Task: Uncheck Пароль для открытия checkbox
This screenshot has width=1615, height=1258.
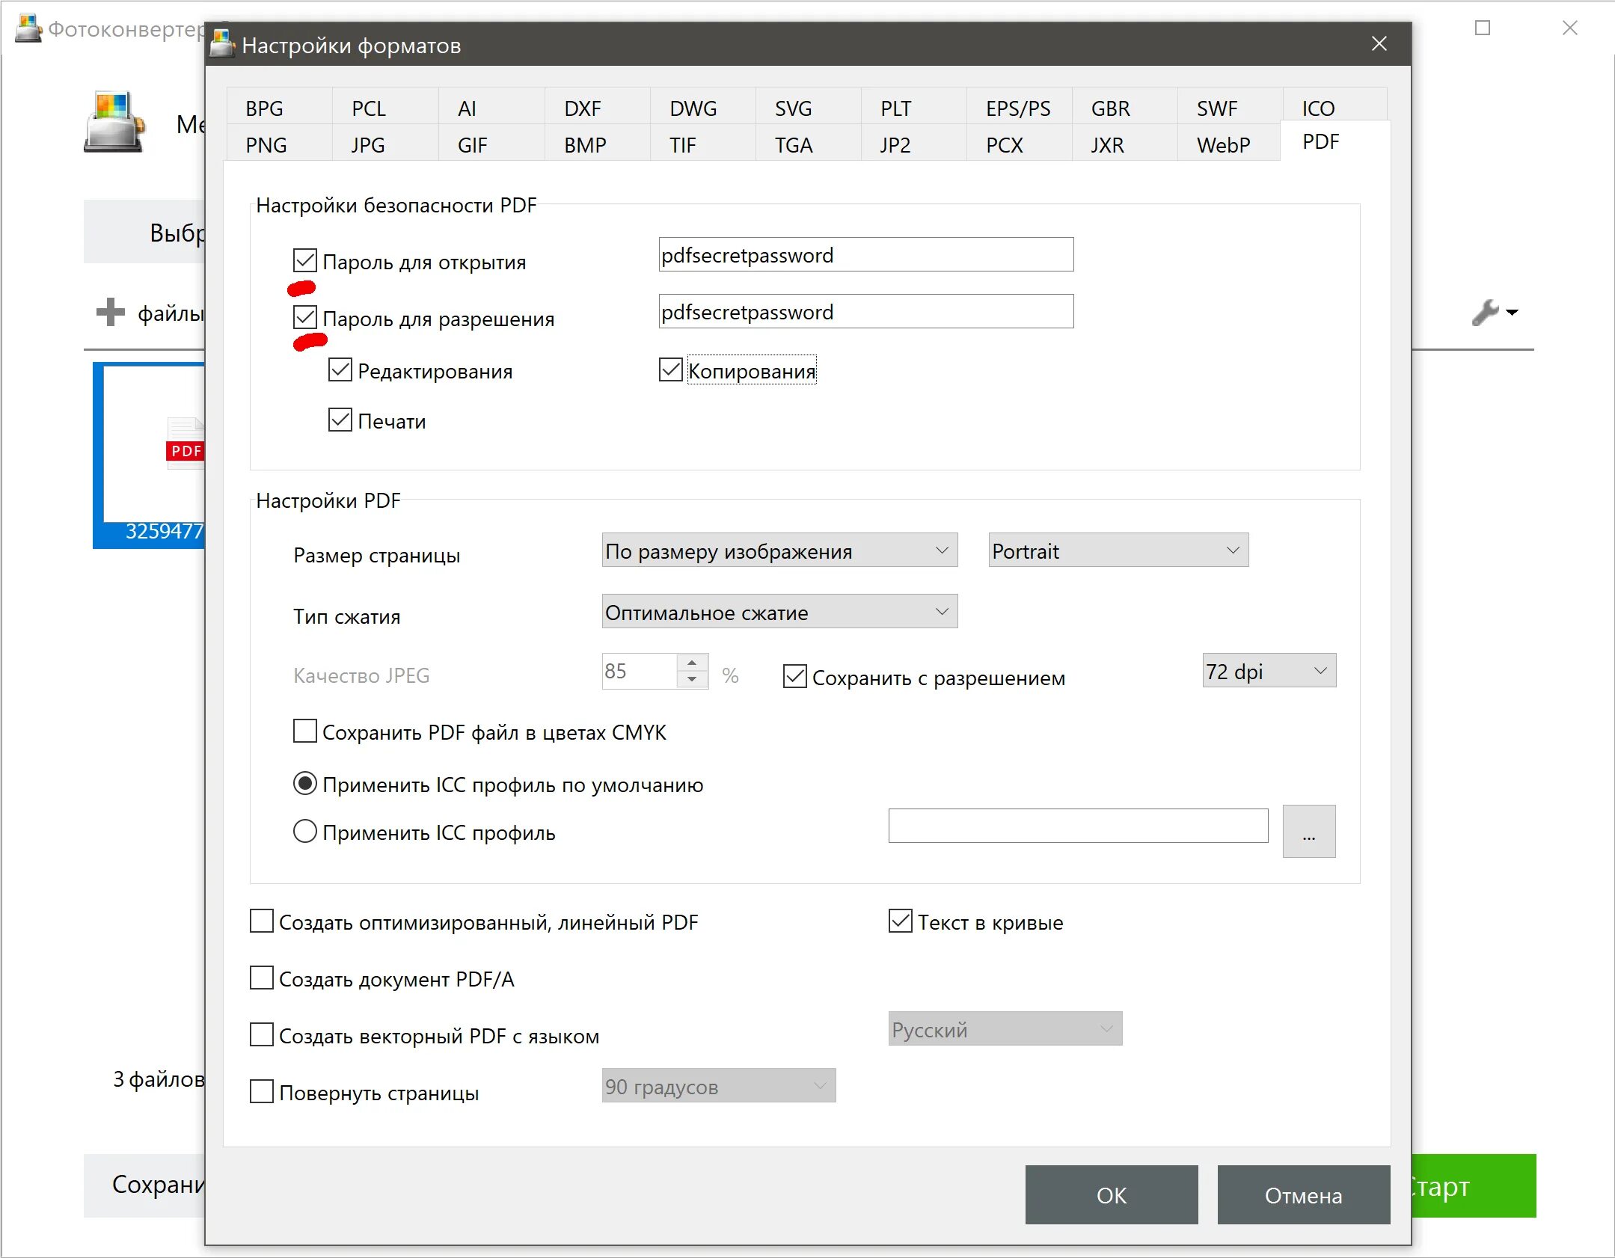Action: 304,261
